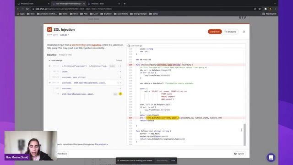Open the open tickets bookmarks folder
Image resolution: width=293 pixels, height=165 pixels.
[121, 14]
